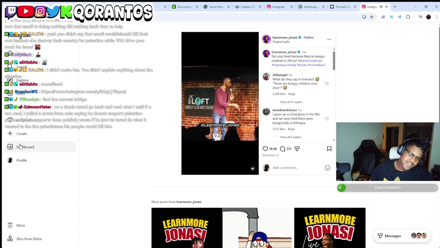
Task: Click install app icon in address bar
Action: pos(364,17)
